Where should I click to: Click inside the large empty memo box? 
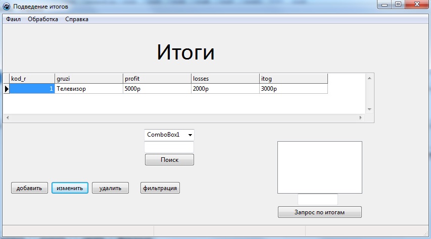point(320,167)
